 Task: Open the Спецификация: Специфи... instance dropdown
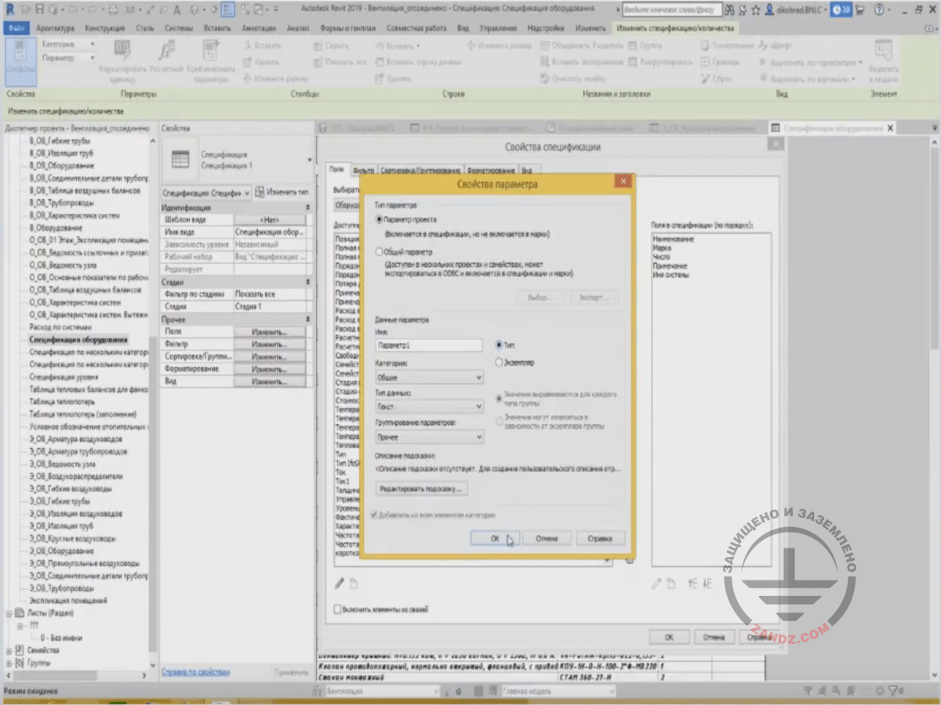click(205, 193)
